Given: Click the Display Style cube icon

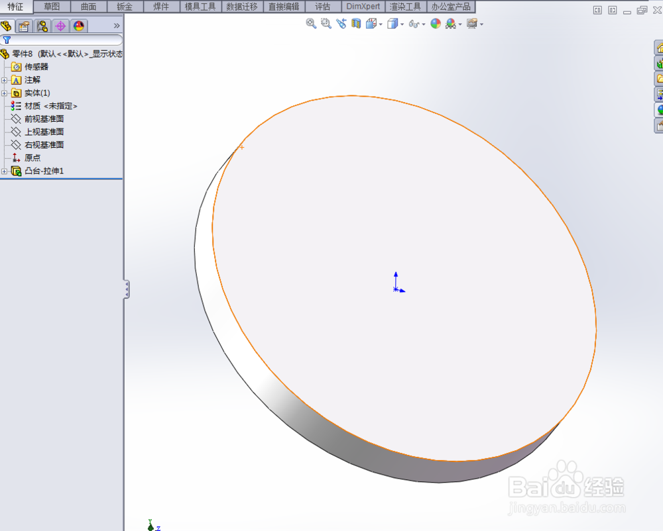Looking at the screenshot, I should point(392,24).
